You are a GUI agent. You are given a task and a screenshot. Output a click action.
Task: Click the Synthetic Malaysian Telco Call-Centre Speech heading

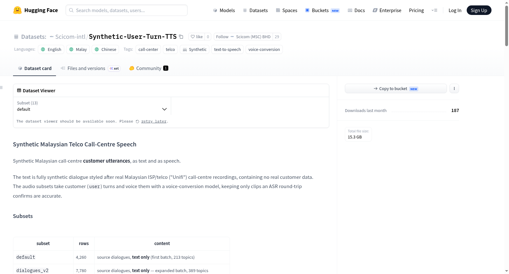(x=75, y=144)
